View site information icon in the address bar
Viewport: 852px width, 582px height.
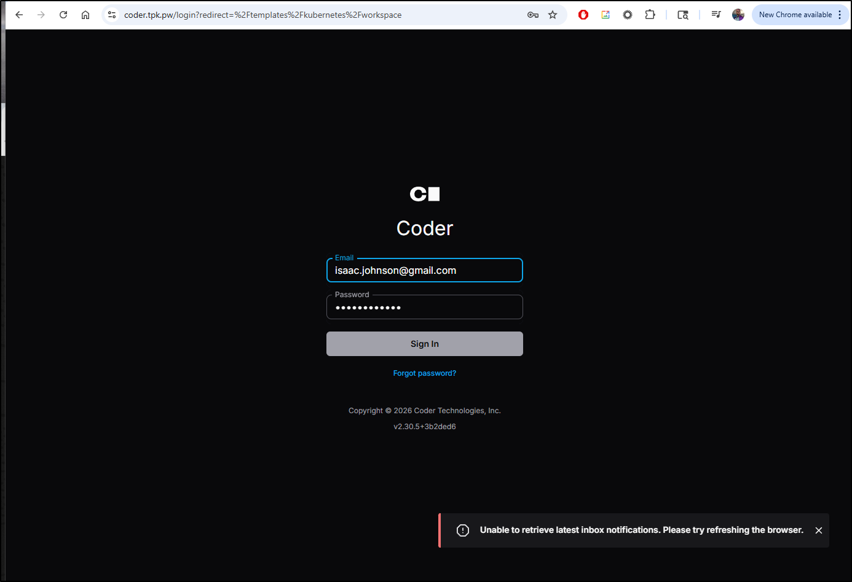[x=111, y=14]
